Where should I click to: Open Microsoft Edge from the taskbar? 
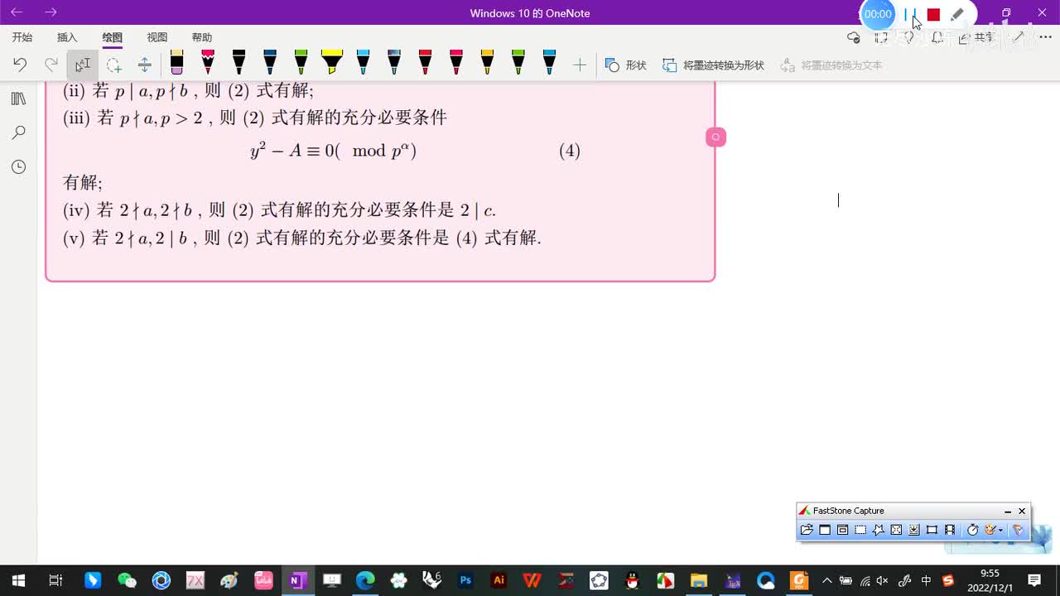[x=365, y=580]
